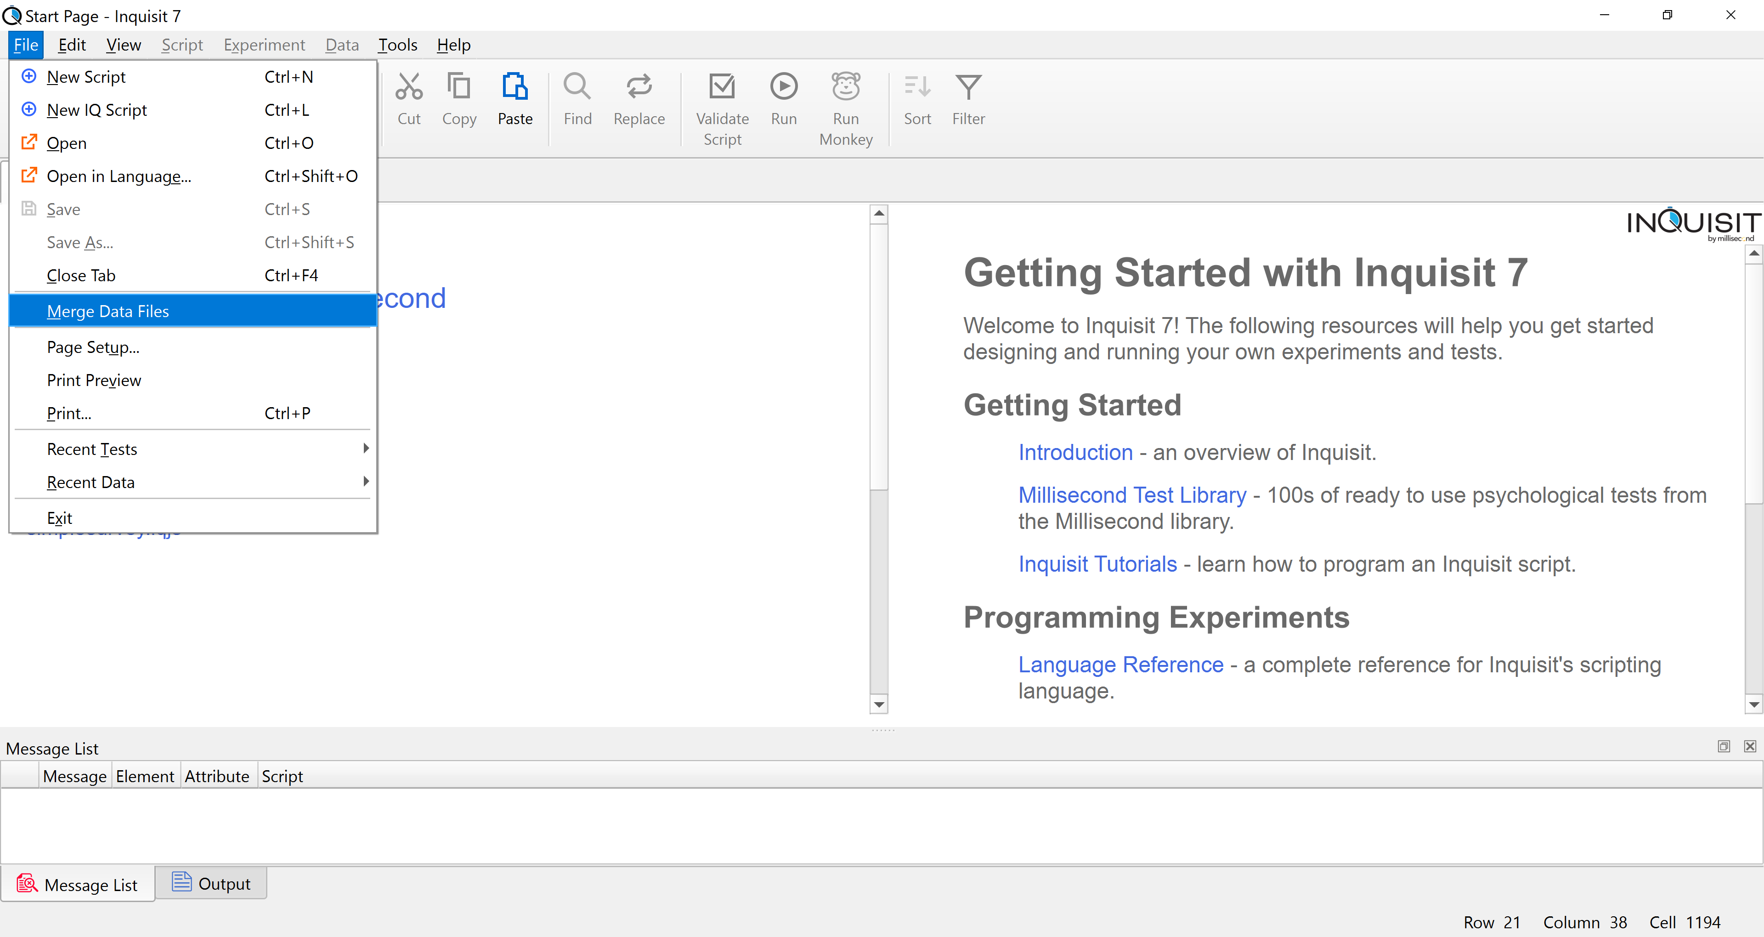The height and width of the screenshot is (937, 1764).
Task: Click help pane scroll up arrow
Action: (x=1754, y=253)
